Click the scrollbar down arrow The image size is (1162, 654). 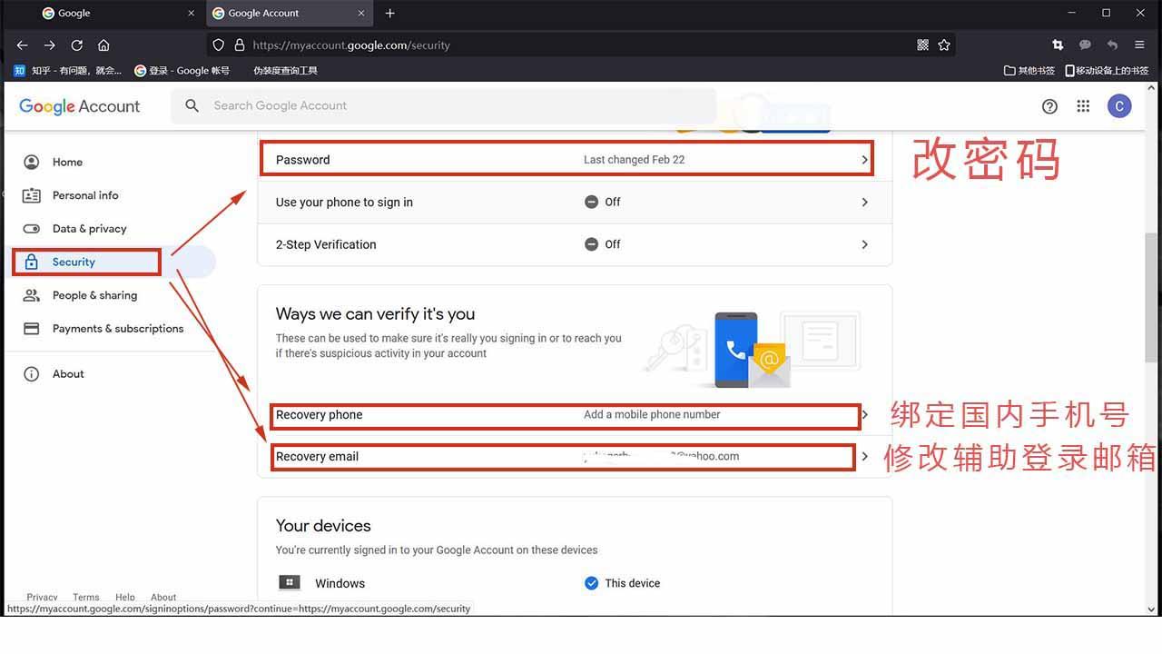[1152, 609]
